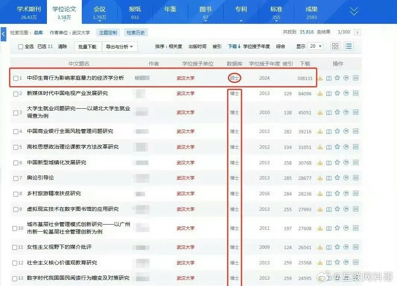Open 导出与分析 dropdown menu
This screenshot has height=286, width=397.
(x=119, y=47)
